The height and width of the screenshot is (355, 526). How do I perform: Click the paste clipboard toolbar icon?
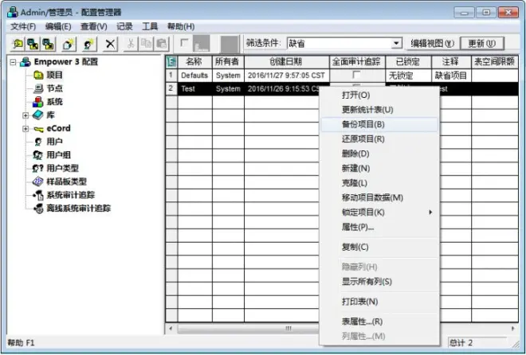click(x=162, y=44)
